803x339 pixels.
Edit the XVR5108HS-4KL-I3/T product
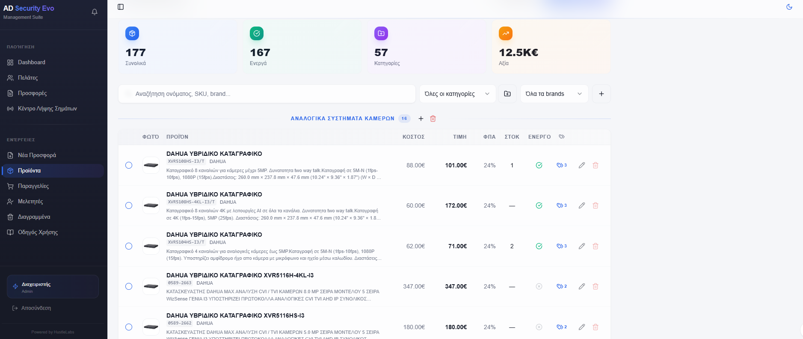click(x=582, y=205)
